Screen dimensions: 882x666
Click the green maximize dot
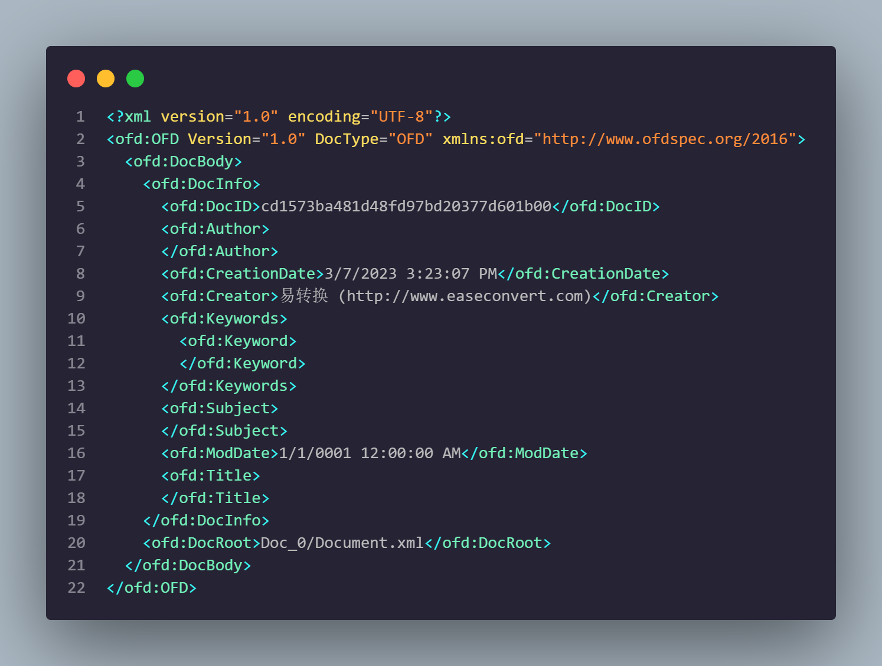tap(135, 79)
